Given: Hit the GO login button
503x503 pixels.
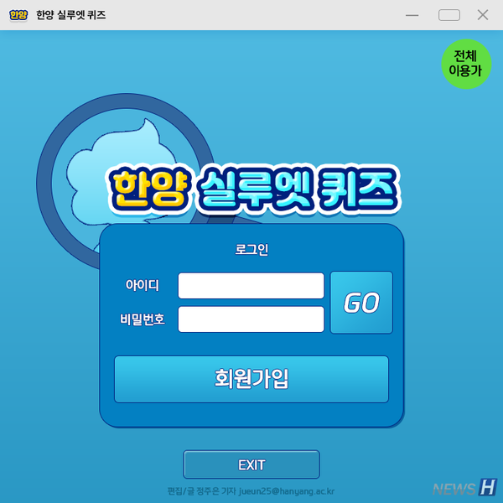Looking at the screenshot, I should click(361, 303).
